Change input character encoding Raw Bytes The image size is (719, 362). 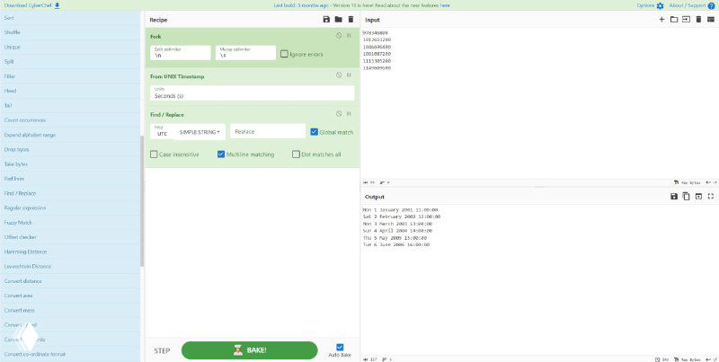687,182
